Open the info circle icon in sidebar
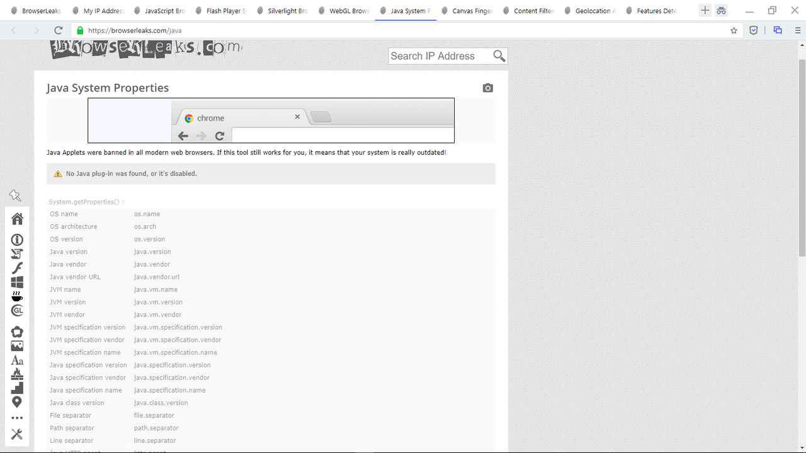This screenshot has width=806, height=453. [x=17, y=240]
